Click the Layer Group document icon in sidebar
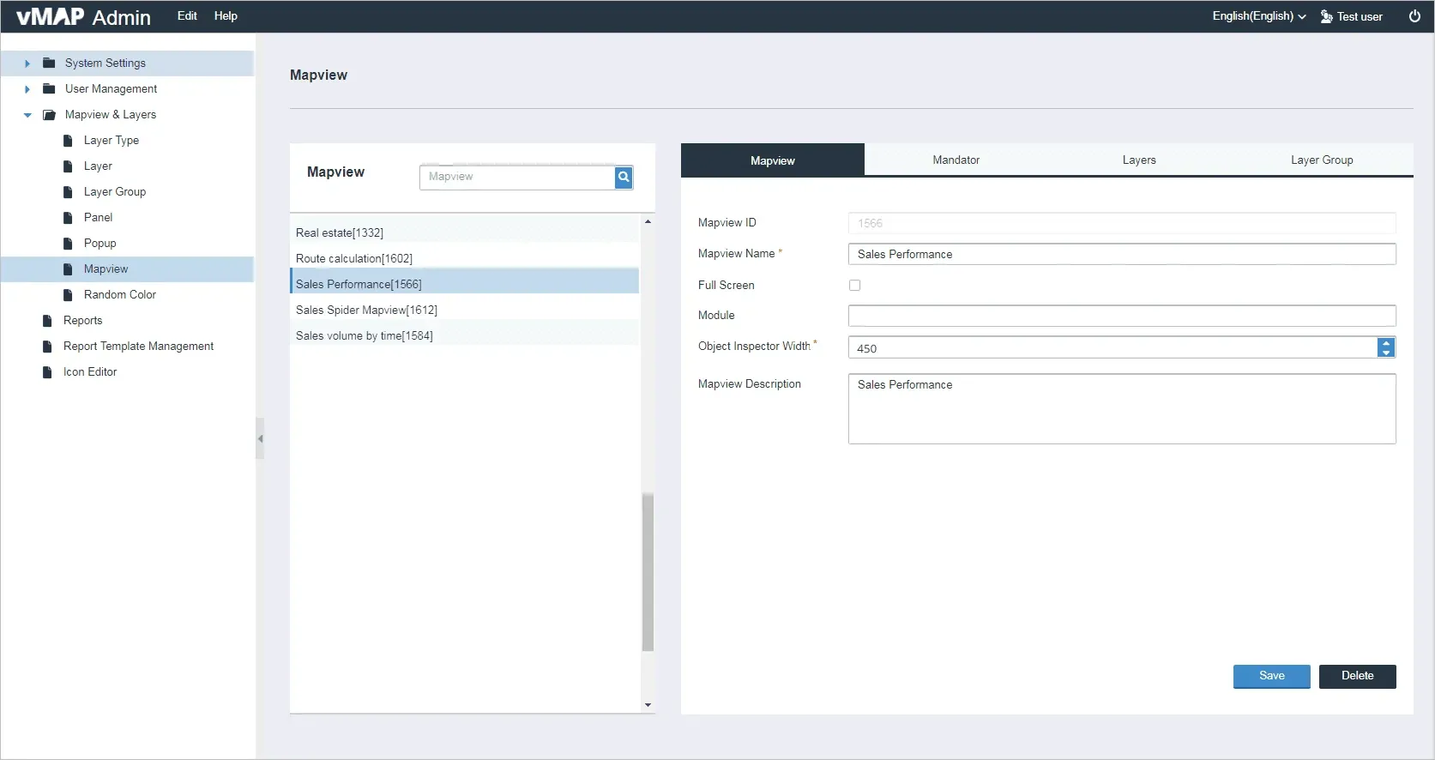This screenshot has width=1435, height=760. pos(68,191)
